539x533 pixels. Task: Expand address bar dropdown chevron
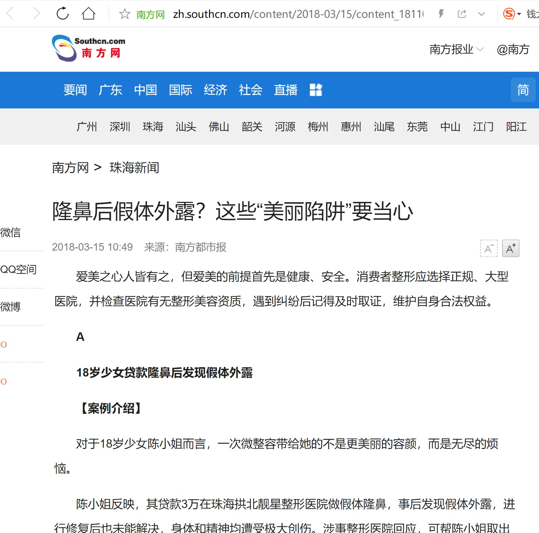click(482, 14)
